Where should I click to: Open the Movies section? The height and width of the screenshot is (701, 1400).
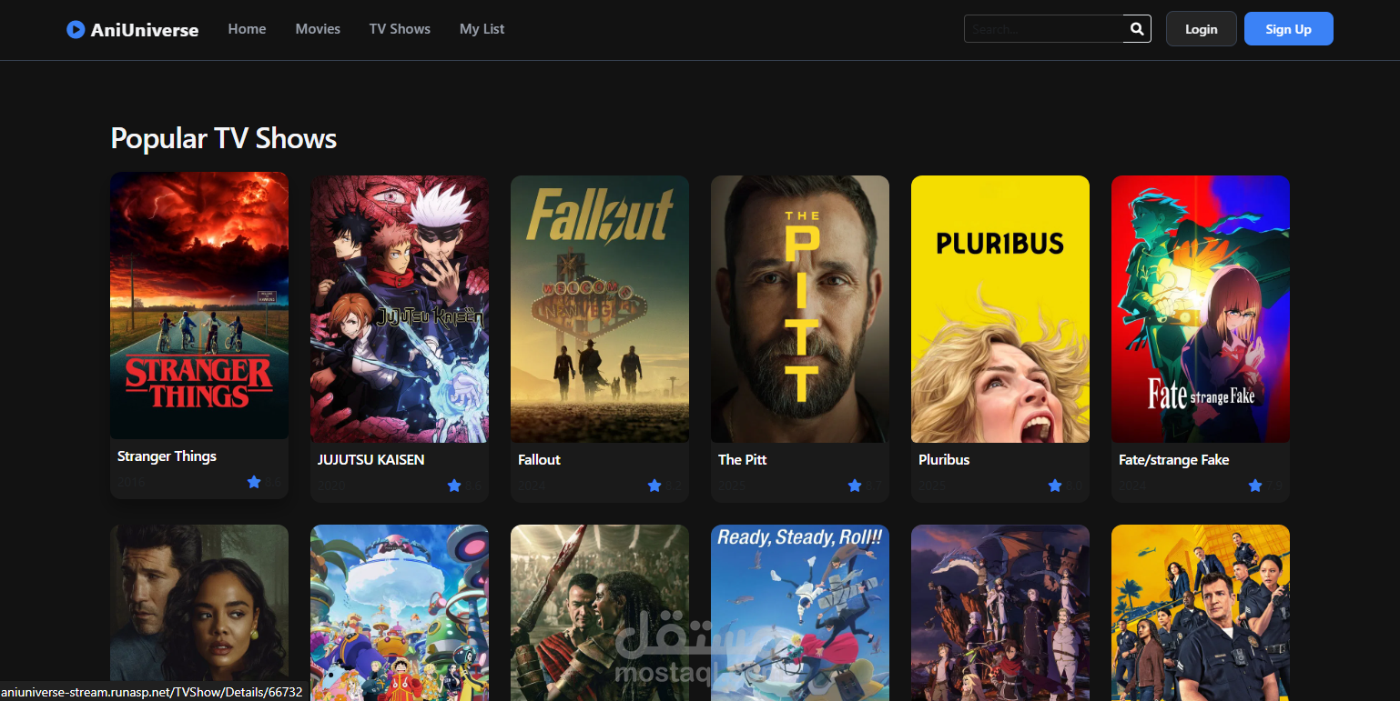[318, 29]
